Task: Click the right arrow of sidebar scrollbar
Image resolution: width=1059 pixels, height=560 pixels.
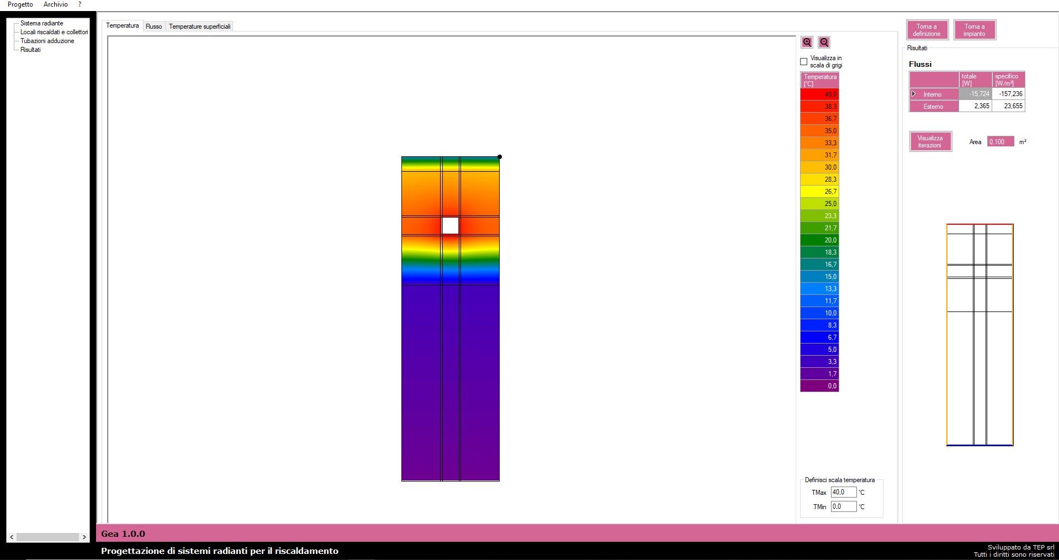Action: tap(84, 537)
